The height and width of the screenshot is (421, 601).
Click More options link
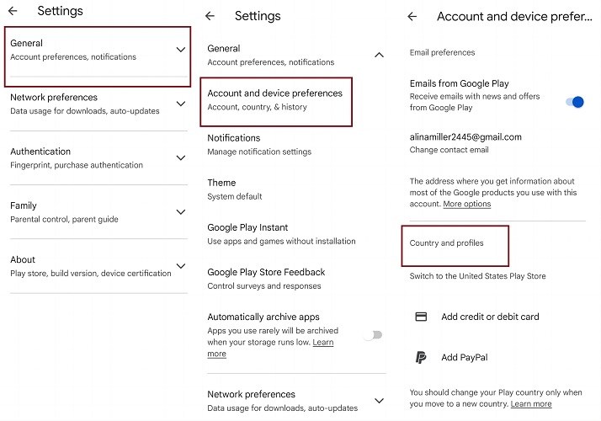467,204
